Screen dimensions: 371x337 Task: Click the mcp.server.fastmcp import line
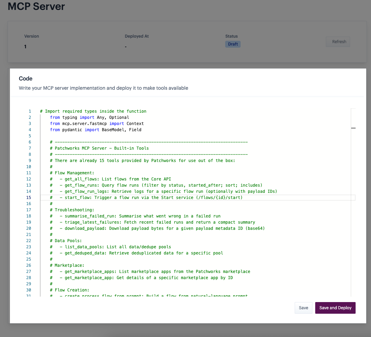point(97,124)
